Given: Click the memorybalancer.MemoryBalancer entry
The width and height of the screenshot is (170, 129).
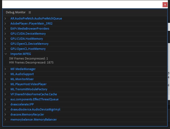Looking at the screenshot, I should pyautogui.click(x=33, y=120).
